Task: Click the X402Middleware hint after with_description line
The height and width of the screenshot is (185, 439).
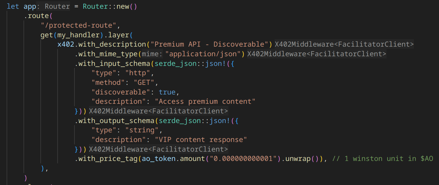Action: [344, 45]
